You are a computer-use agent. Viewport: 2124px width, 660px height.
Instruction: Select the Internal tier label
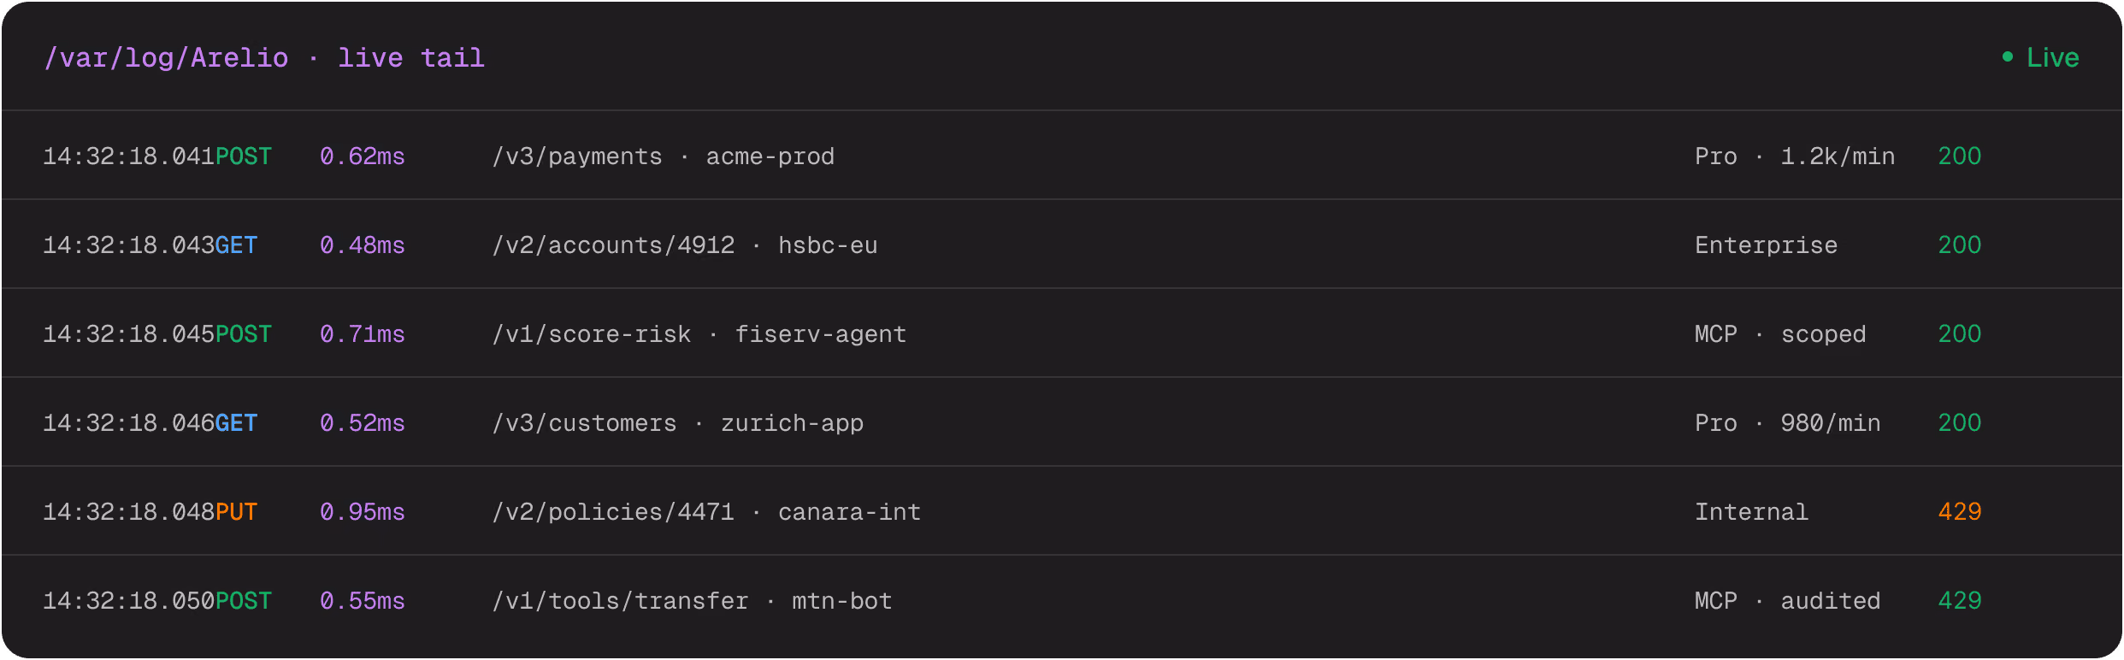[x=1751, y=512]
